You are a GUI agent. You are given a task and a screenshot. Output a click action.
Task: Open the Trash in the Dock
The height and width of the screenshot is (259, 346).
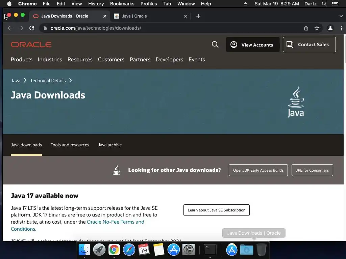(262, 250)
